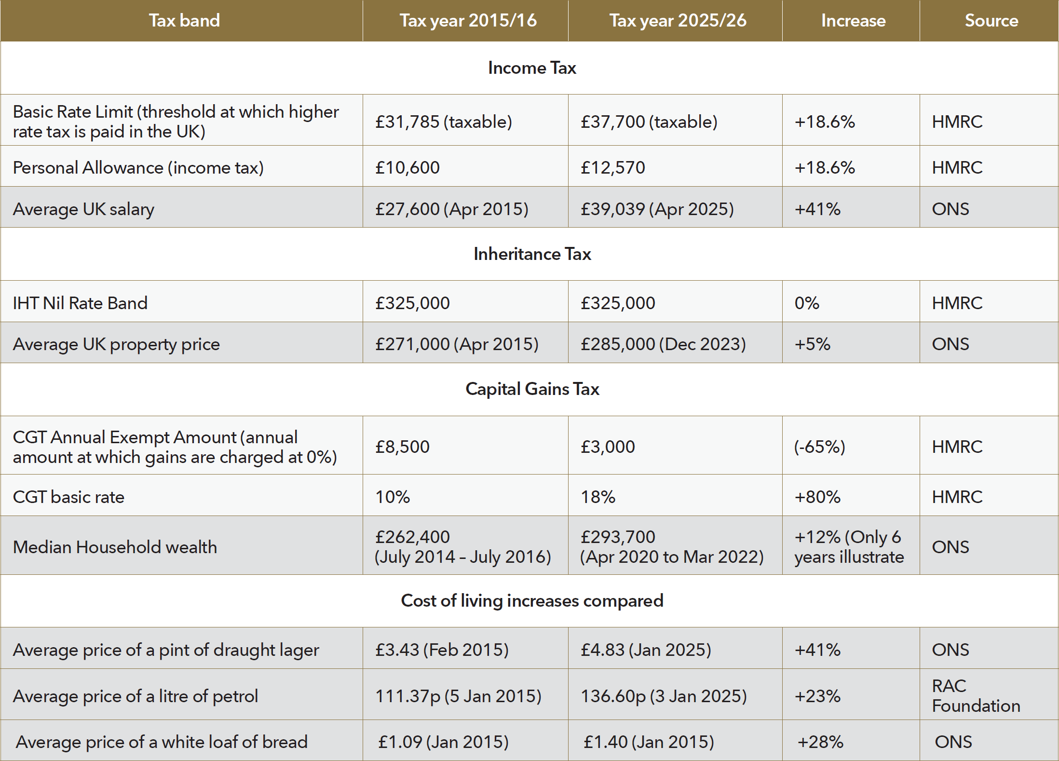
Task: Click the Tax year 2025/26 column header
Action: click(678, 21)
